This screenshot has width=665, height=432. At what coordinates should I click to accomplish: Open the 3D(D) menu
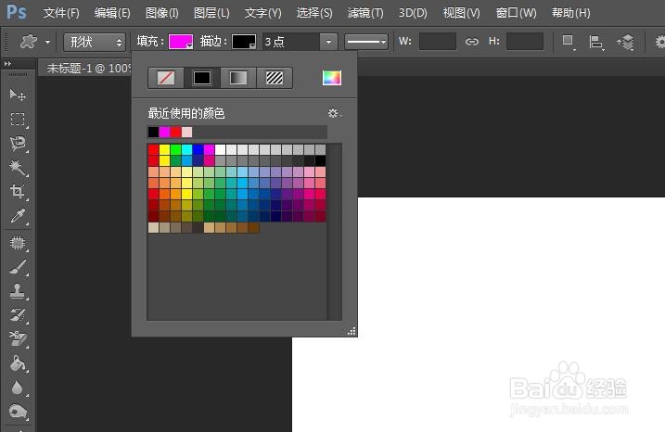pyautogui.click(x=413, y=13)
